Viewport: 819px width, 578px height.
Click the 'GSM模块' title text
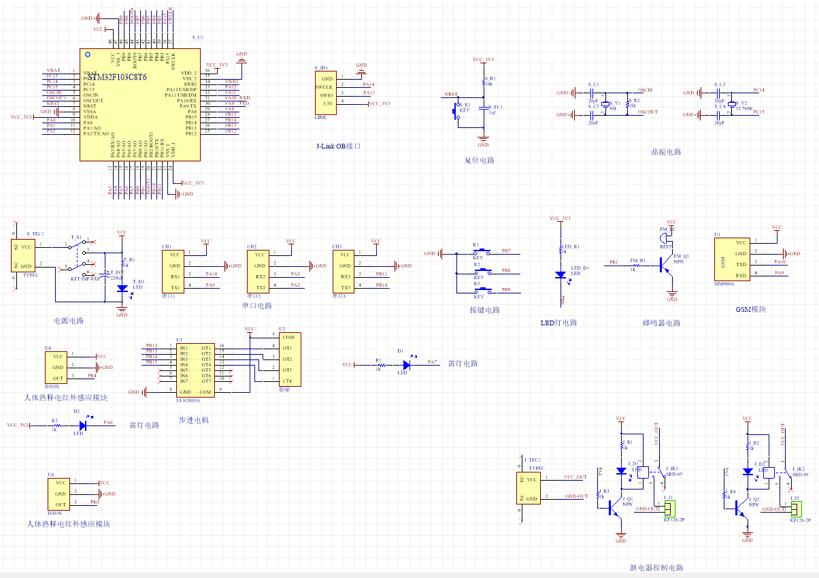(x=751, y=309)
